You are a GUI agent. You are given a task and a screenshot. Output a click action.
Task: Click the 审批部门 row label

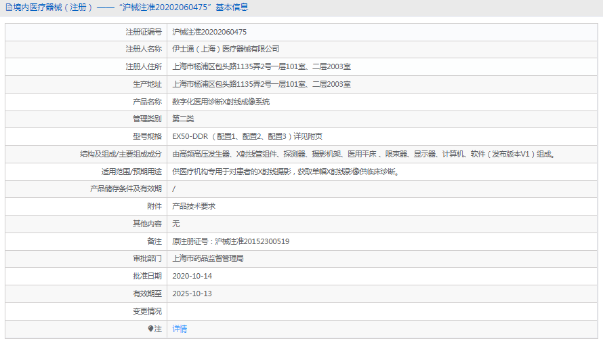147,258
